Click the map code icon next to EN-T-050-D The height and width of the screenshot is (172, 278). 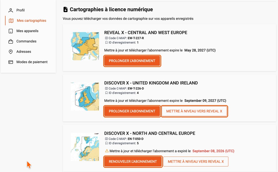(x=106, y=139)
